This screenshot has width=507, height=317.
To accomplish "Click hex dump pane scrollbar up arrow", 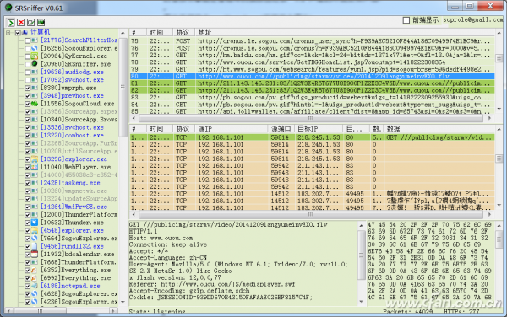I will [x=499, y=225].
